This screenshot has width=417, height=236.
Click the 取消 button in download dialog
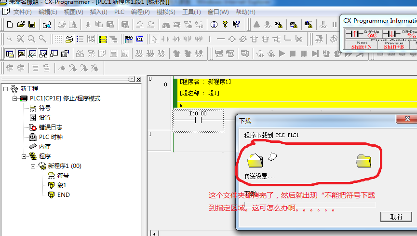(395, 217)
